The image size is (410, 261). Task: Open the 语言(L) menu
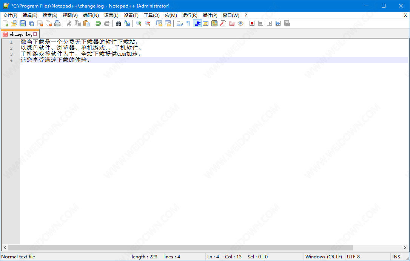(x=111, y=15)
